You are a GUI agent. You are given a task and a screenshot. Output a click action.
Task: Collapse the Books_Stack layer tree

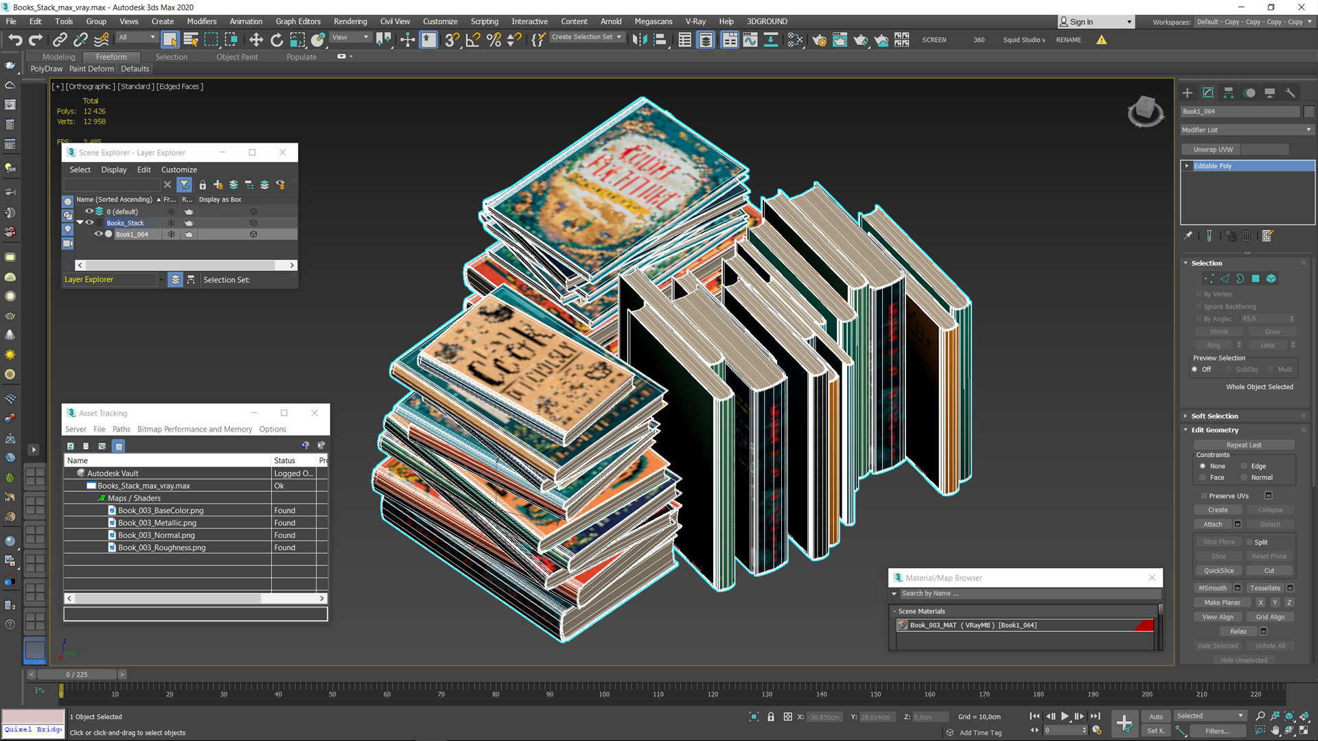(x=80, y=222)
